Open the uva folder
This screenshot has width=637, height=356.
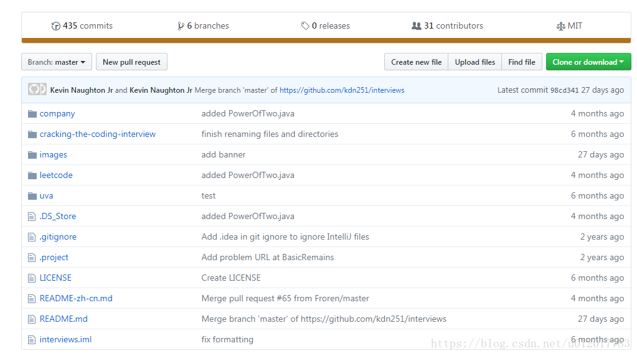tap(46, 195)
